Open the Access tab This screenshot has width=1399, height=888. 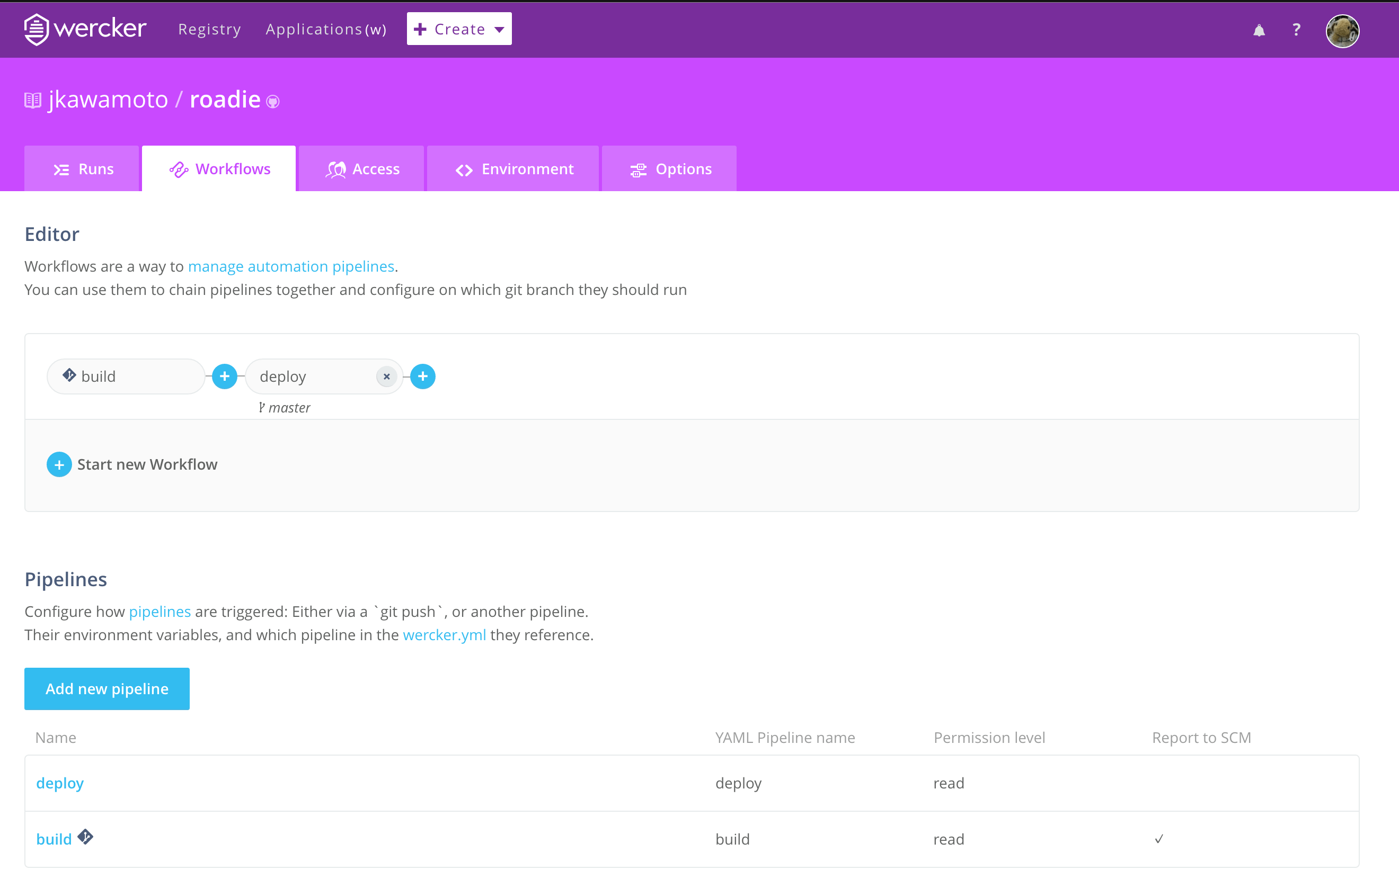(x=362, y=169)
